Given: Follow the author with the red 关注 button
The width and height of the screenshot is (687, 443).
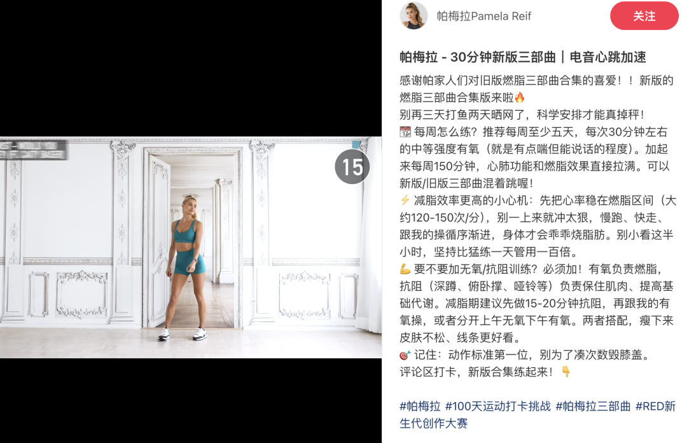Looking at the screenshot, I should (644, 16).
